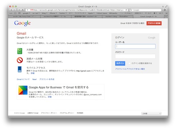Switch to the marbeeさんの管理ページ tab
This screenshot has width=176, height=129.
tap(56, 16)
